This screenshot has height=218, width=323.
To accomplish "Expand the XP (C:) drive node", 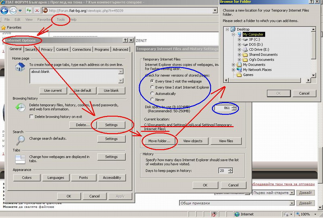I will pos(239,39).
